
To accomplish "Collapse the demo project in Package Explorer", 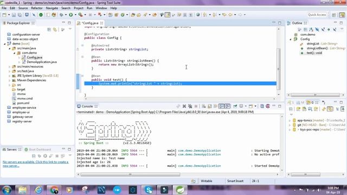I will click(5, 44).
